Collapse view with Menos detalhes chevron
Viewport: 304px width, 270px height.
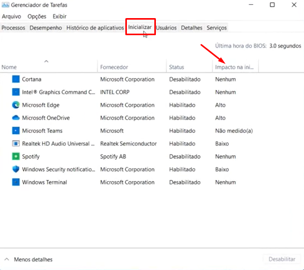(7, 259)
